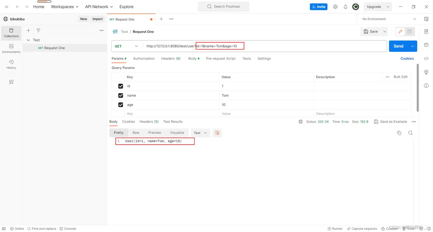
Task: Show response Headers (5) tab
Action: coord(149,122)
